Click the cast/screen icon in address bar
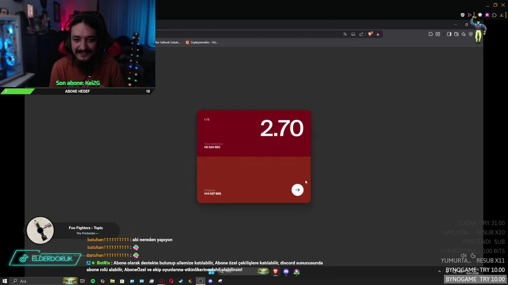 [353, 34]
